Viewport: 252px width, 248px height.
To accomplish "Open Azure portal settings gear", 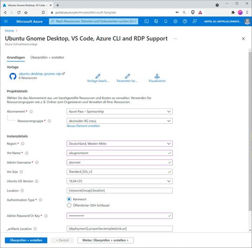I will pyautogui.click(x=175, y=21).
